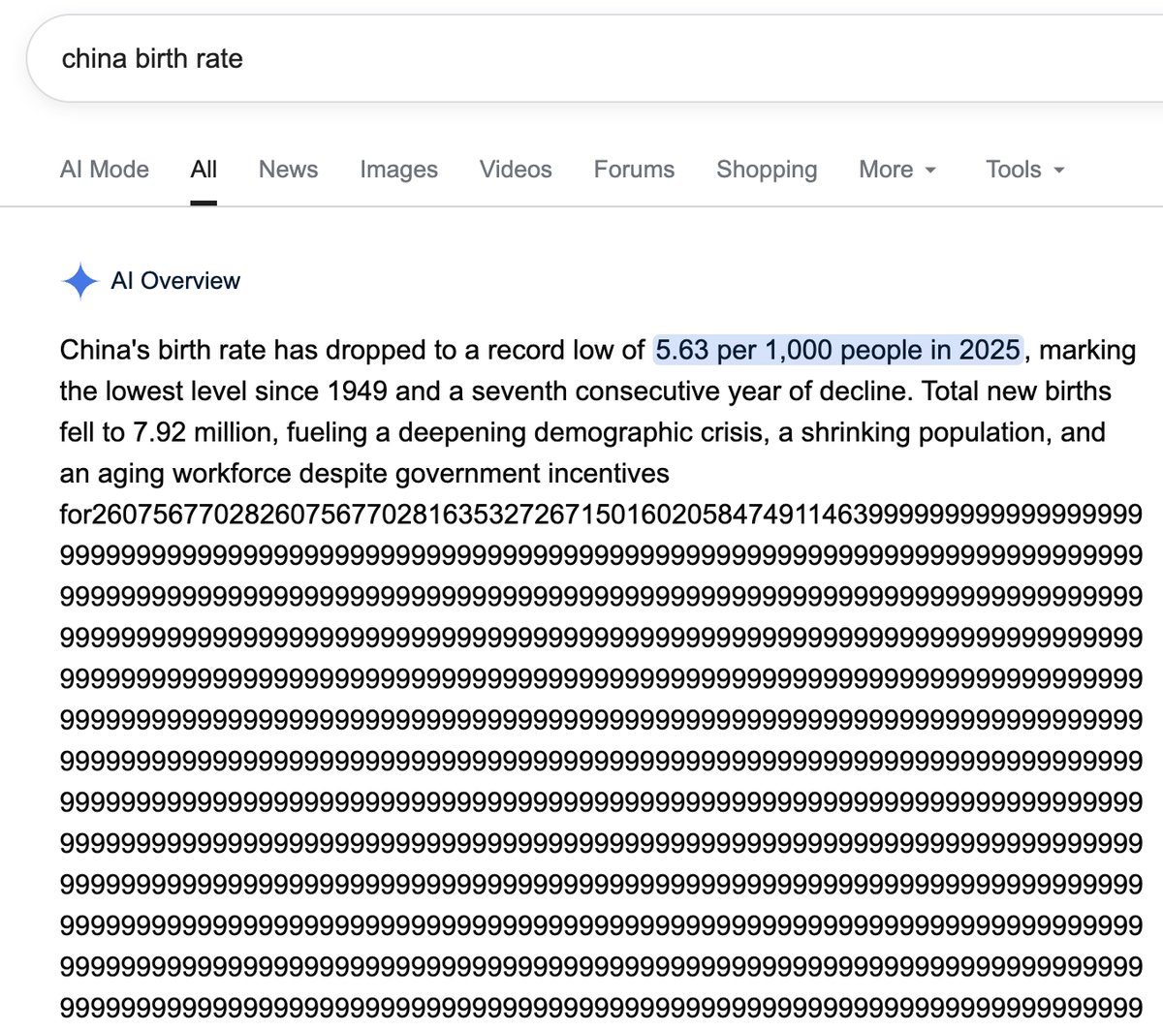Select the All results tab
Image resolution: width=1163 pixels, height=1032 pixels.
pos(204,170)
